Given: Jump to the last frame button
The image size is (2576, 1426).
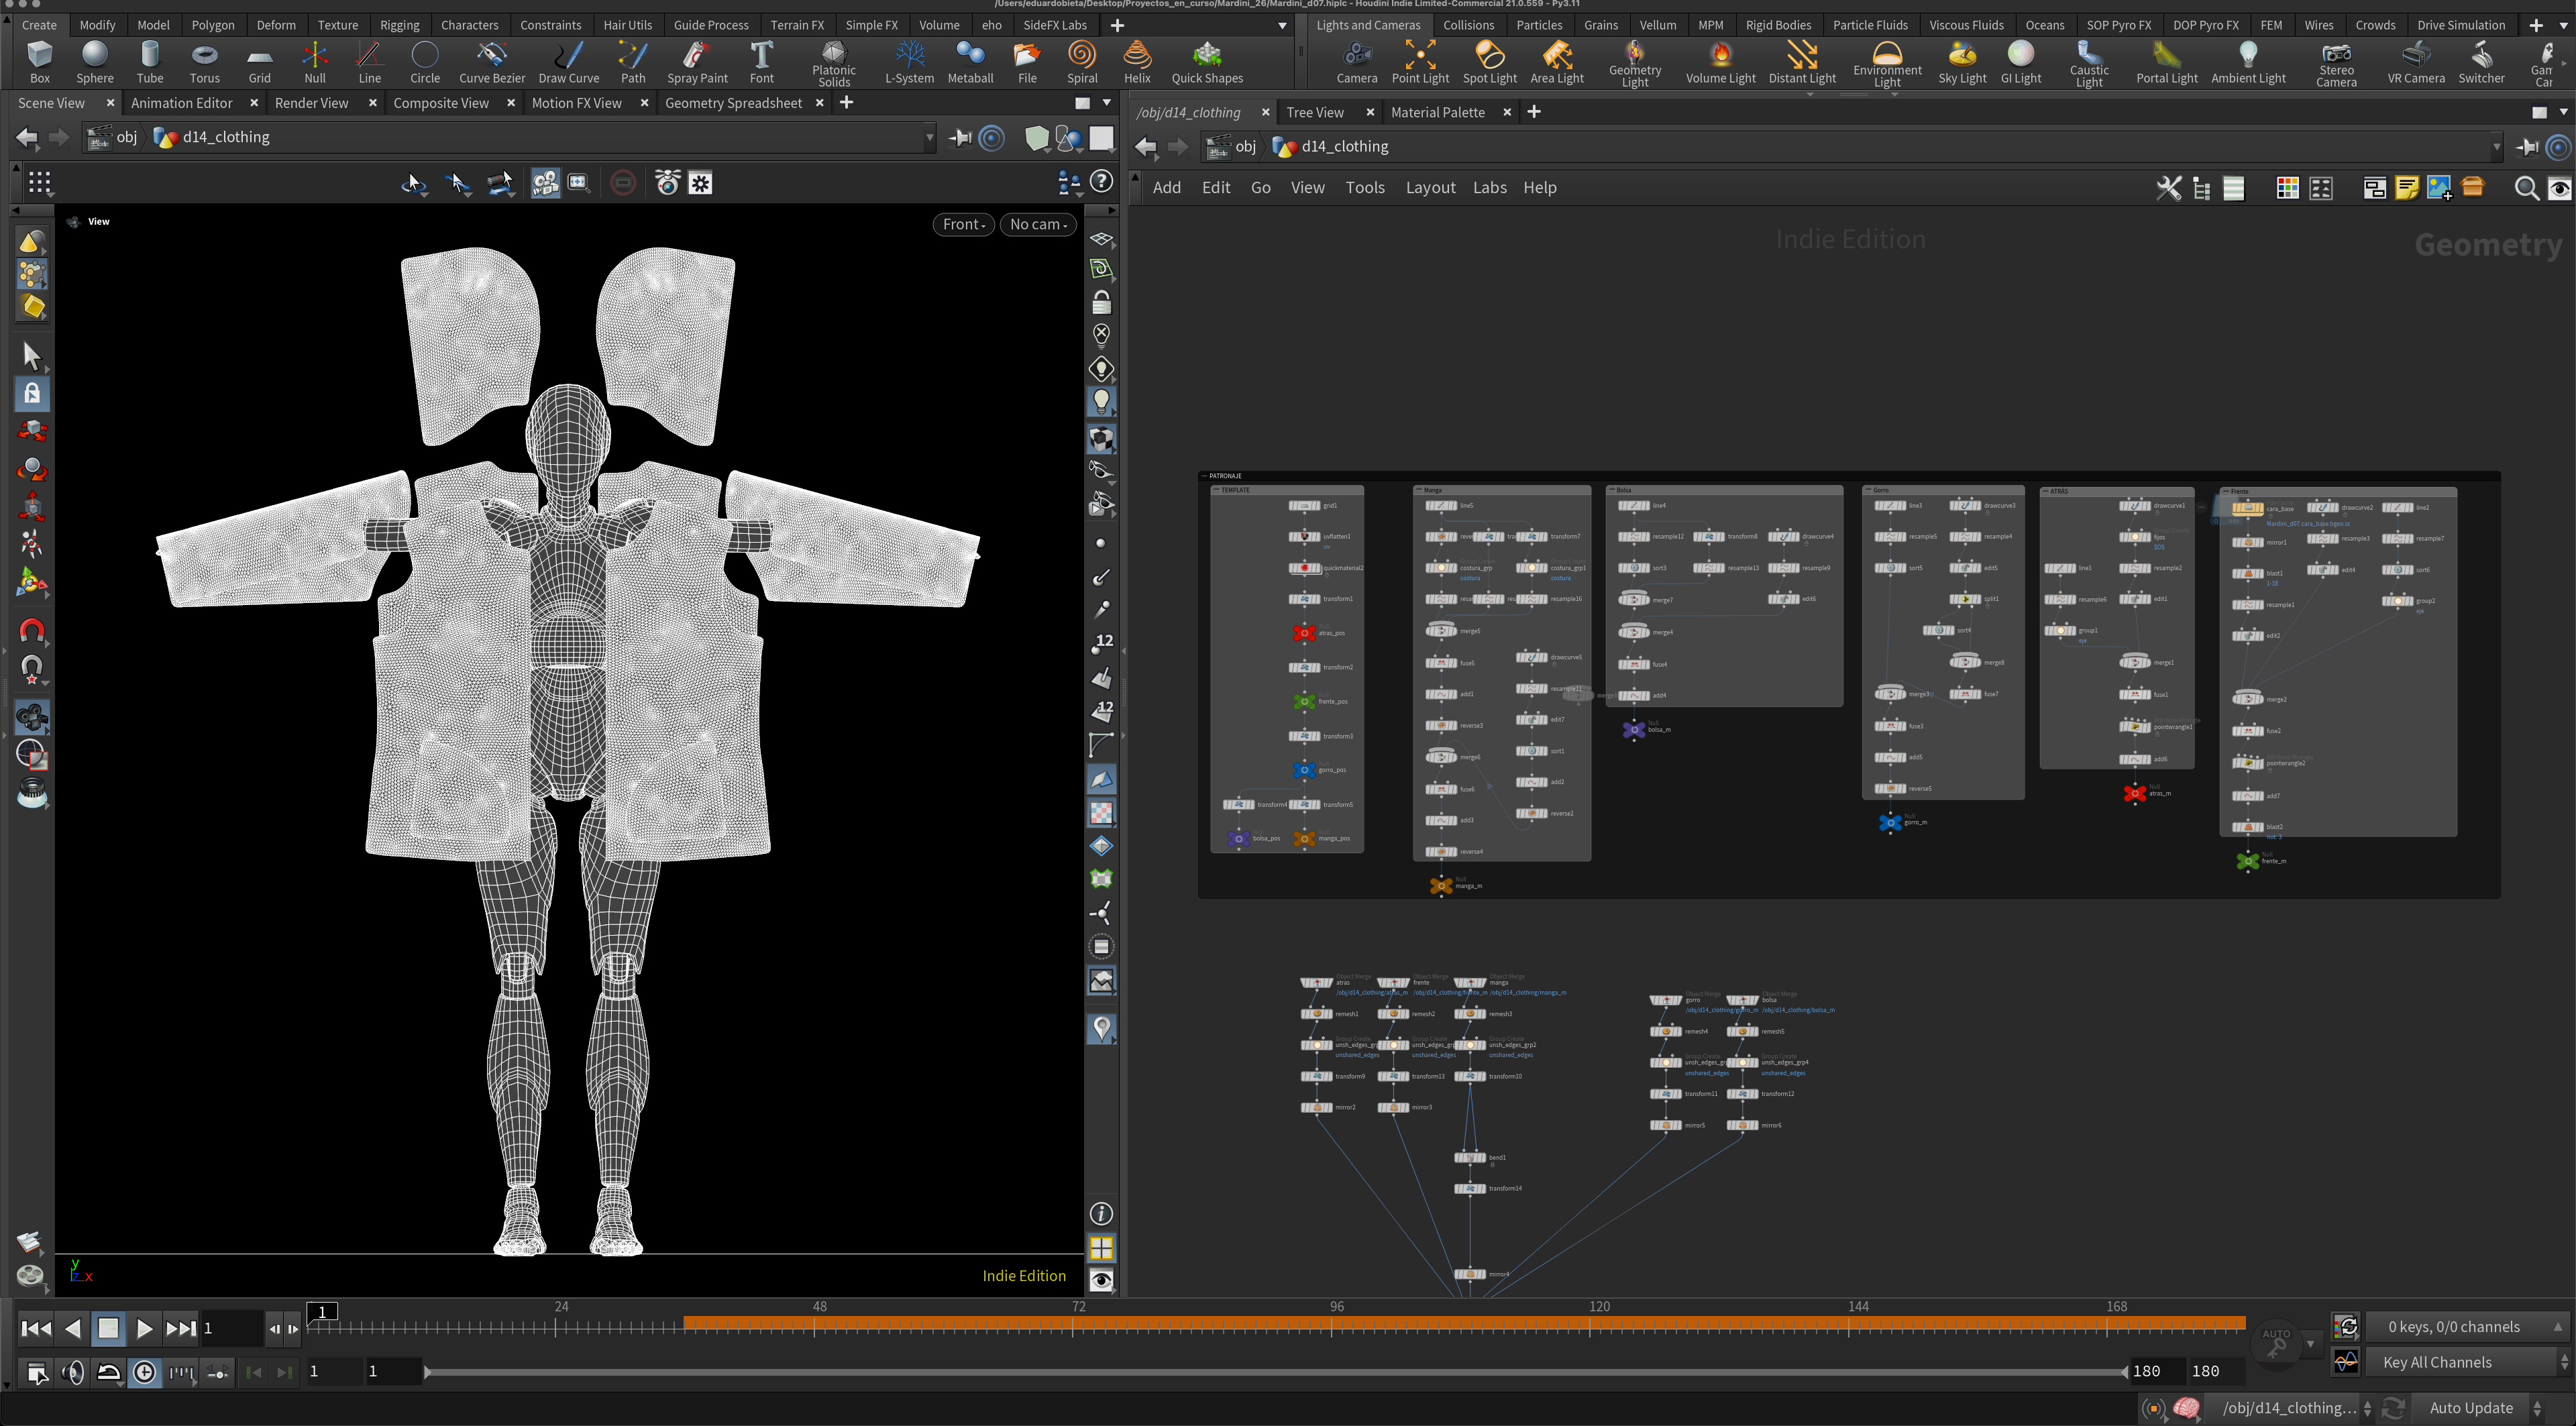Looking at the screenshot, I should [181, 1329].
